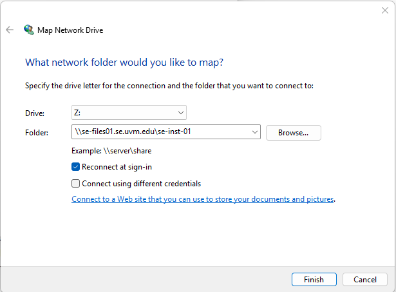Click the Example \\server\share hint text
This screenshot has width=396, height=292.
(111, 151)
